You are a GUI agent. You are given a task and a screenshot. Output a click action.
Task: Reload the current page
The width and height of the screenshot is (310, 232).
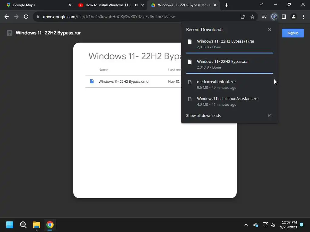(x=26, y=17)
